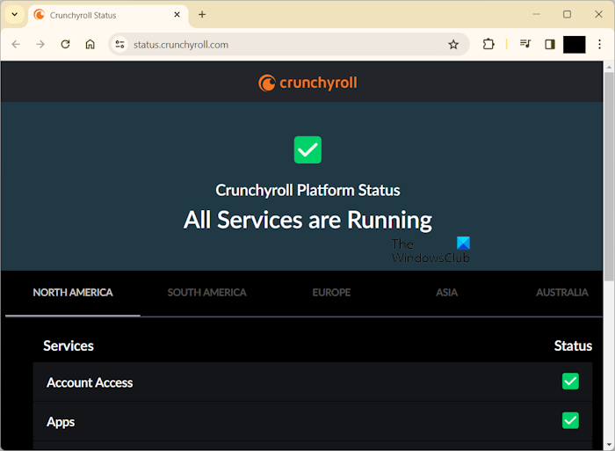Toggle the browser side panel
Image resolution: width=615 pixels, height=451 pixels.
(550, 44)
